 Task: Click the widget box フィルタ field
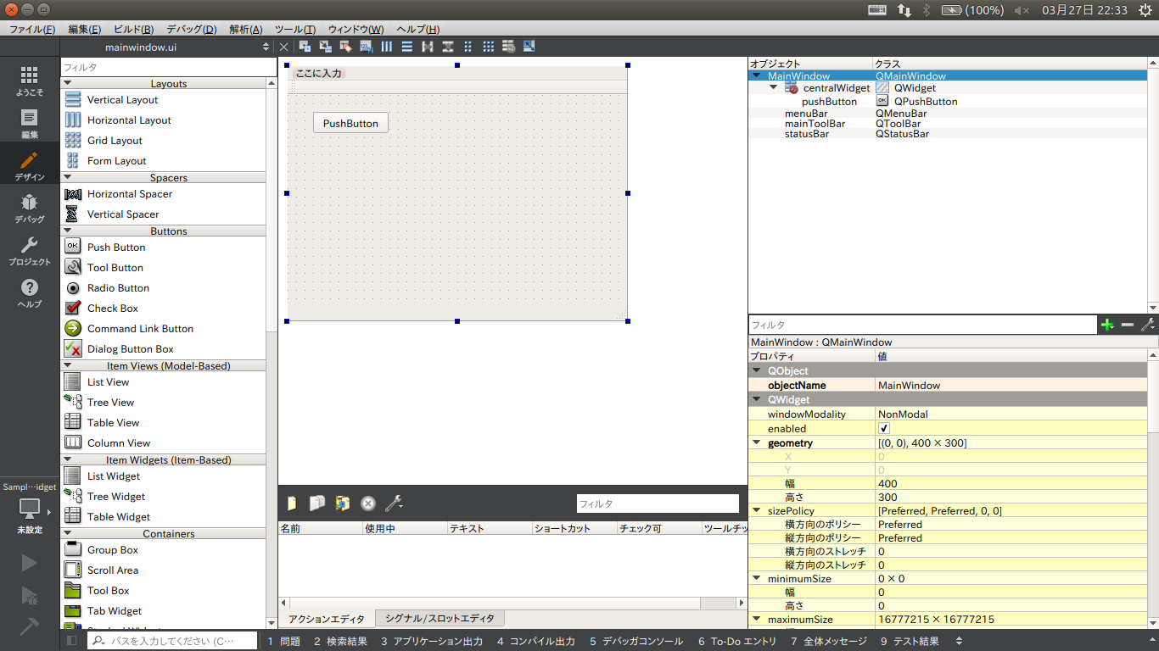[x=168, y=67]
